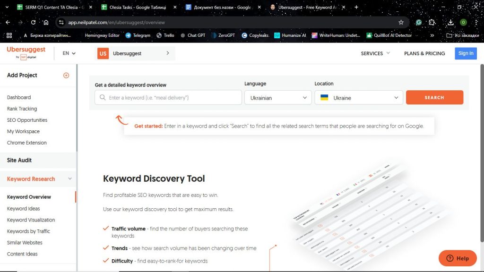Expand the Language dropdown set to Ukrainian

pos(277,97)
